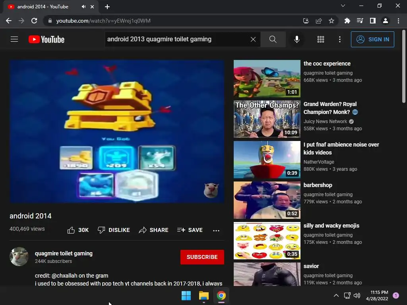This screenshot has width=407, height=305.
Task: Go to the YouTube home logo
Action: tap(47, 39)
